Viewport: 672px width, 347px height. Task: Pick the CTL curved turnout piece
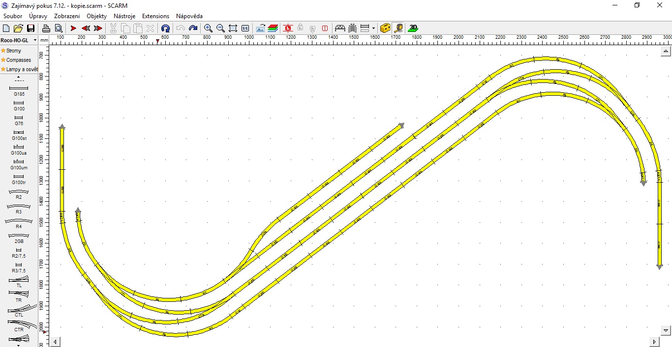19,310
